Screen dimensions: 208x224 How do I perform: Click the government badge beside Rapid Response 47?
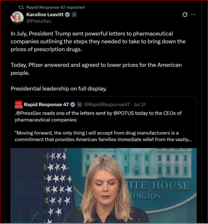[x=79, y=104]
